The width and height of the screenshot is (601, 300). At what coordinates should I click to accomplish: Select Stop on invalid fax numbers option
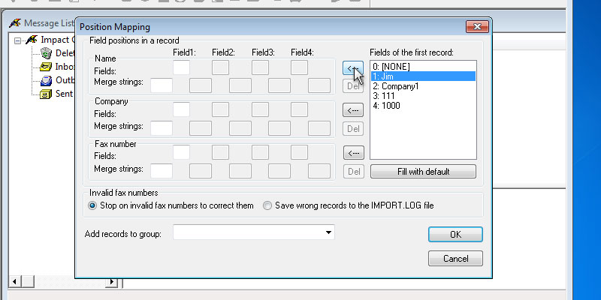(x=94, y=205)
